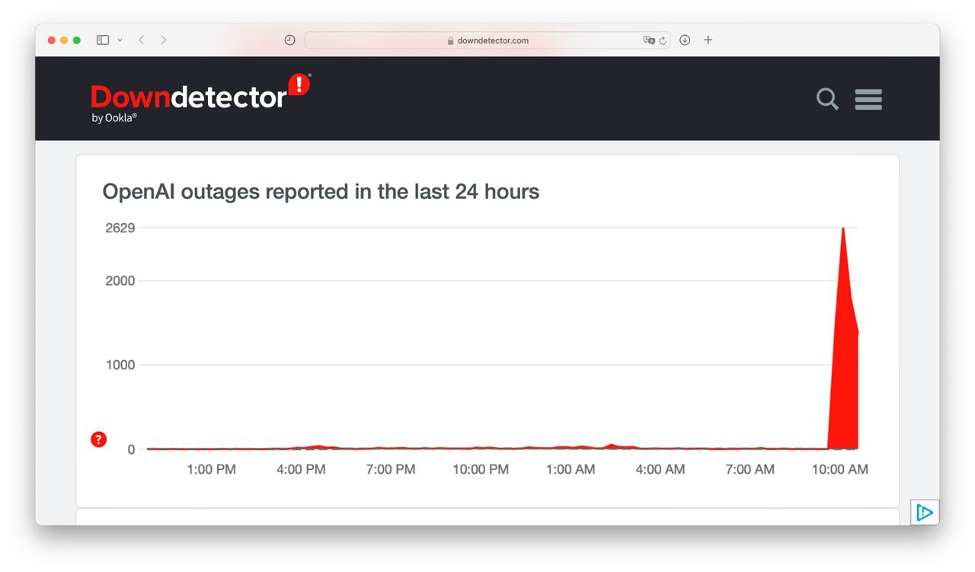
Task: Click the privacy report clock icon
Action: pyautogui.click(x=289, y=40)
